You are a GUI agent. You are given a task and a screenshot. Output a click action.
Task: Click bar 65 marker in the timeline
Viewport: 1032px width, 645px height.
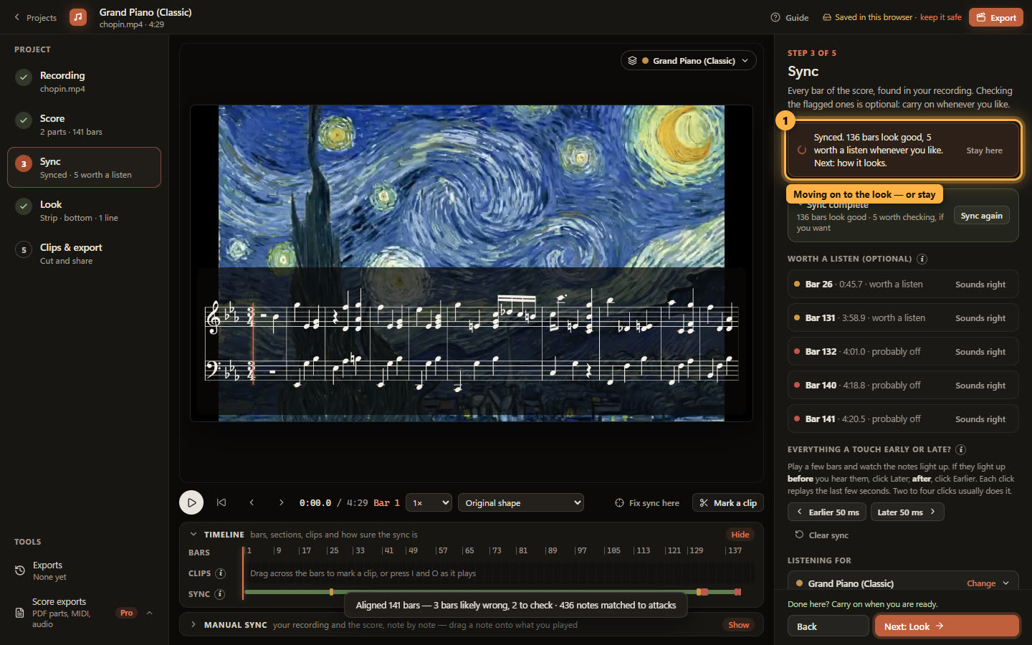point(469,550)
